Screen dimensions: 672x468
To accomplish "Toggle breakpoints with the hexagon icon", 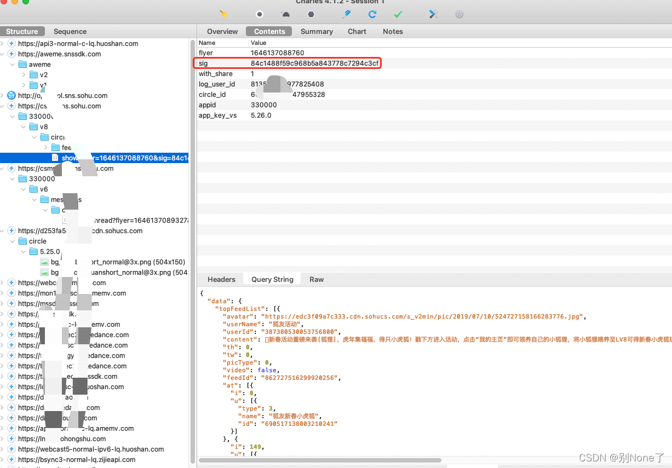I will (x=311, y=14).
